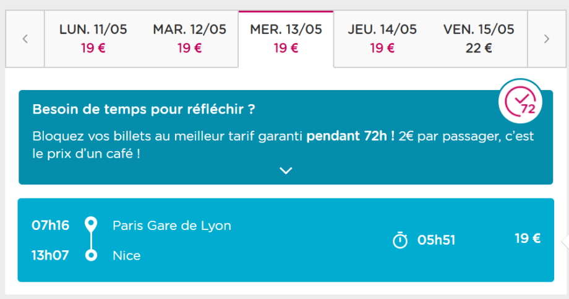Go to previous dates with left arrow
Image resolution: width=569 pixels, height=299 pixels.
(25, 39)
